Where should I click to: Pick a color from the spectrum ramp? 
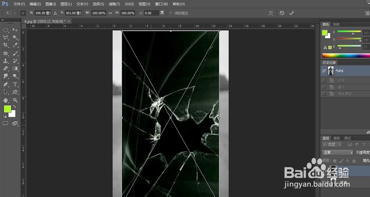click(346, 55)
